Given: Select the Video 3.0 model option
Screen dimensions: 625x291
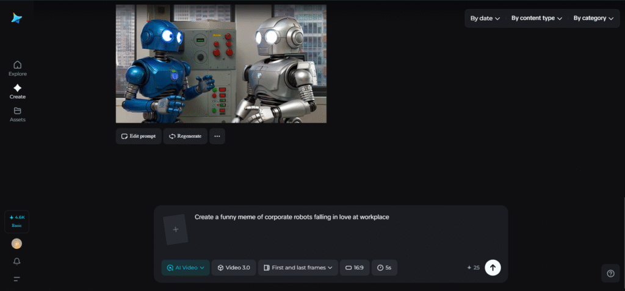Looking at the screenshot, I should click(x=234, y=268).
